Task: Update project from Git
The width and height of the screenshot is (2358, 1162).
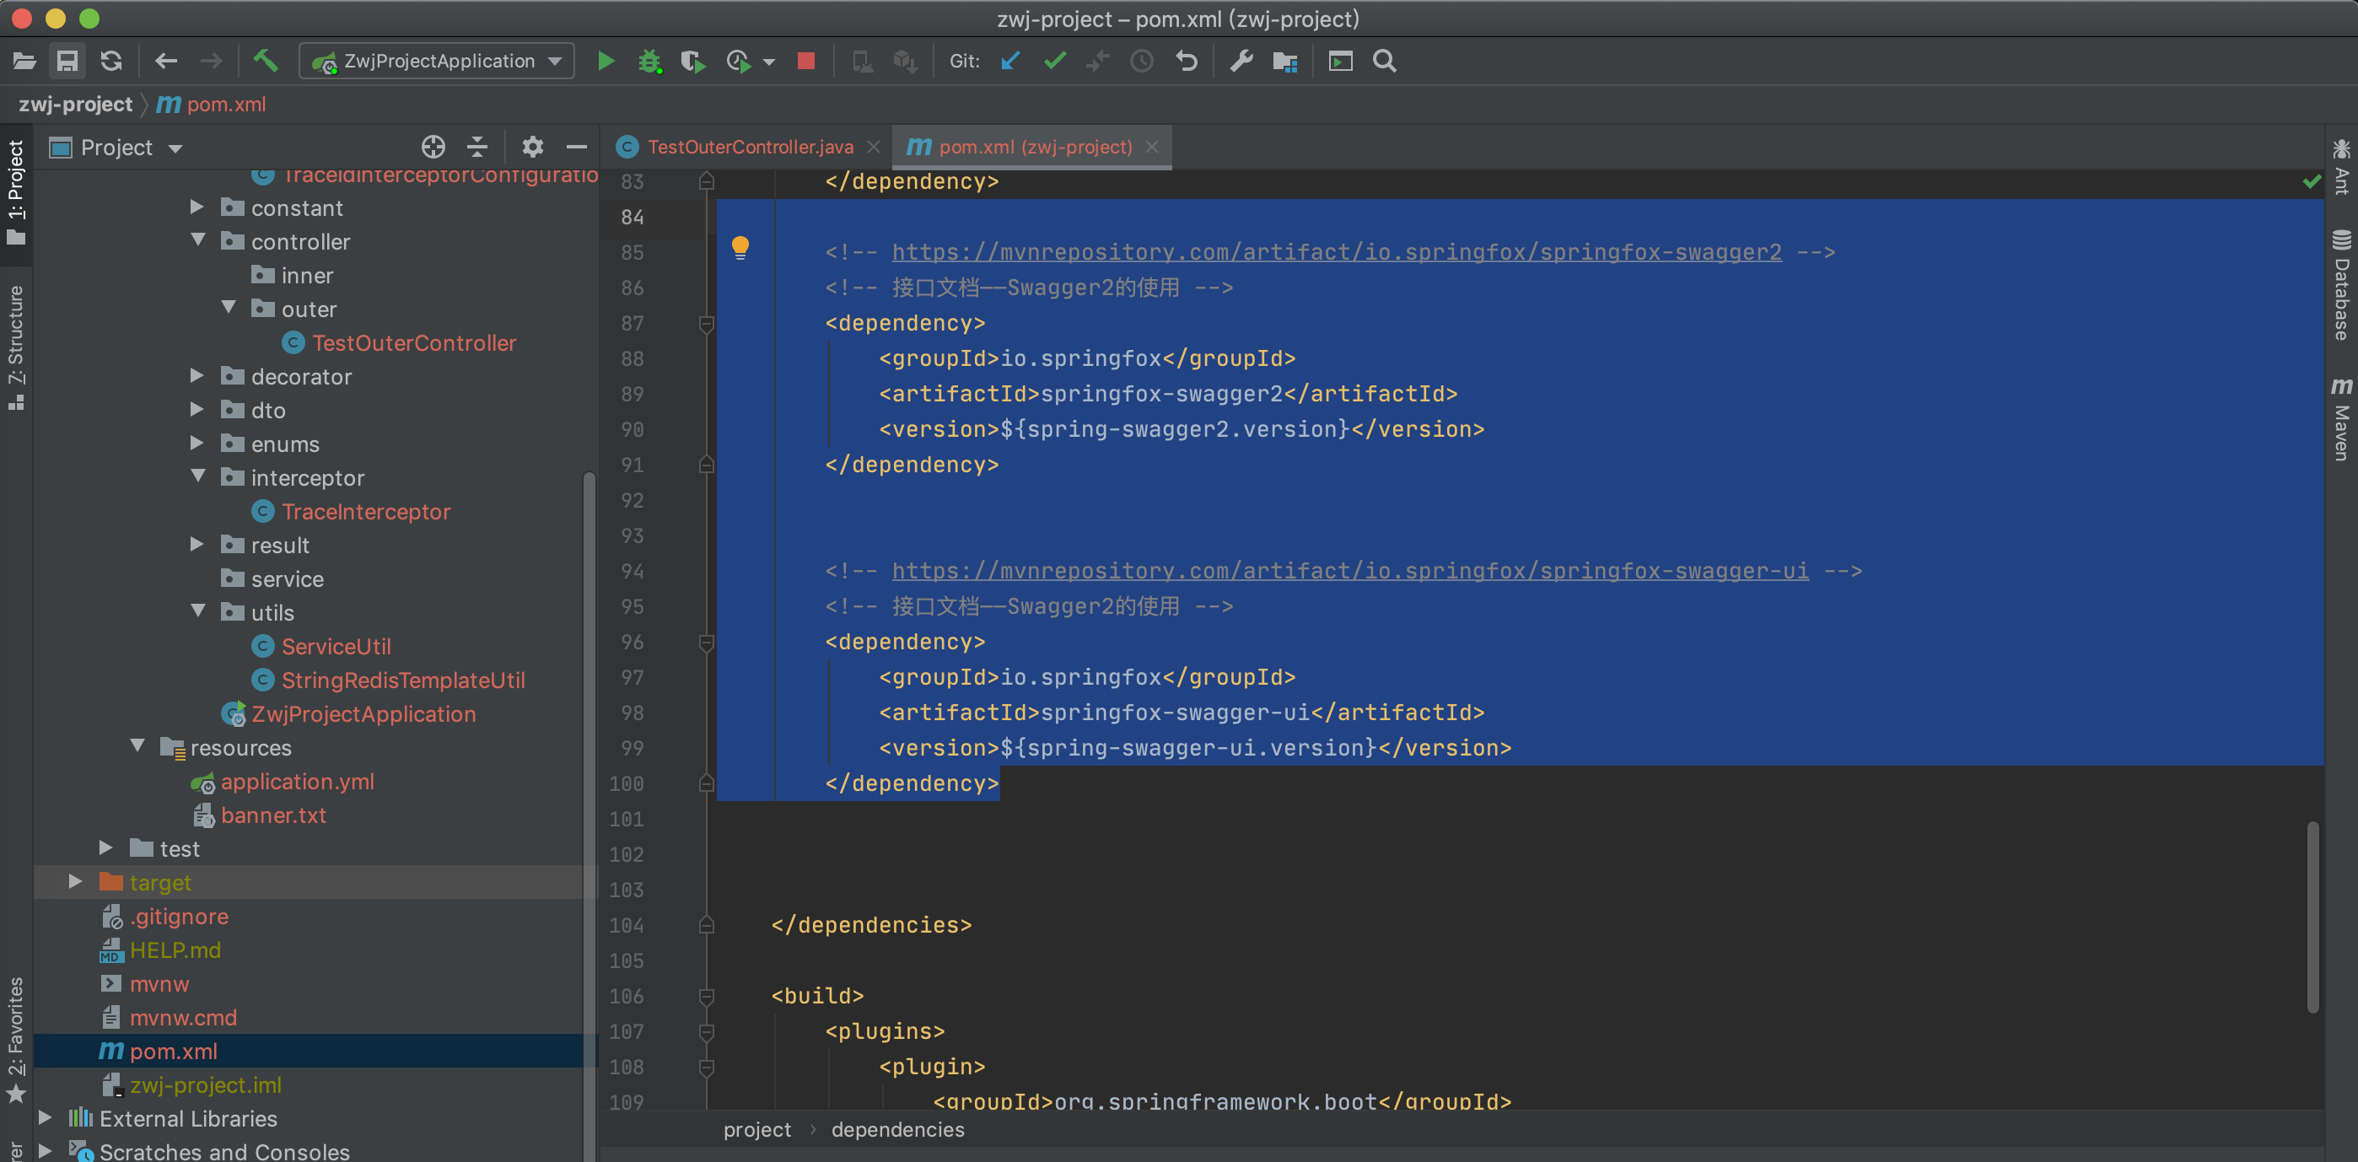Action: (1009, 61)
